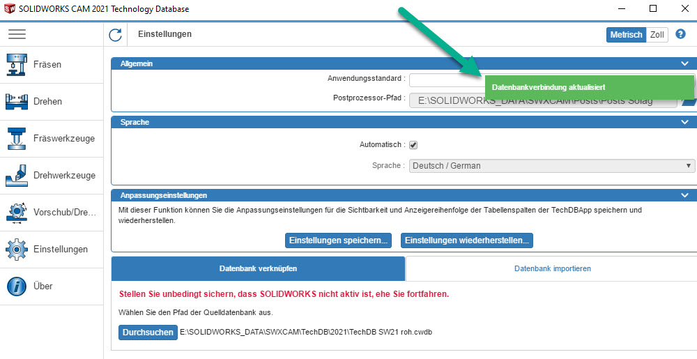
Task: Open the hamburger menu icon
Action: 17,34
